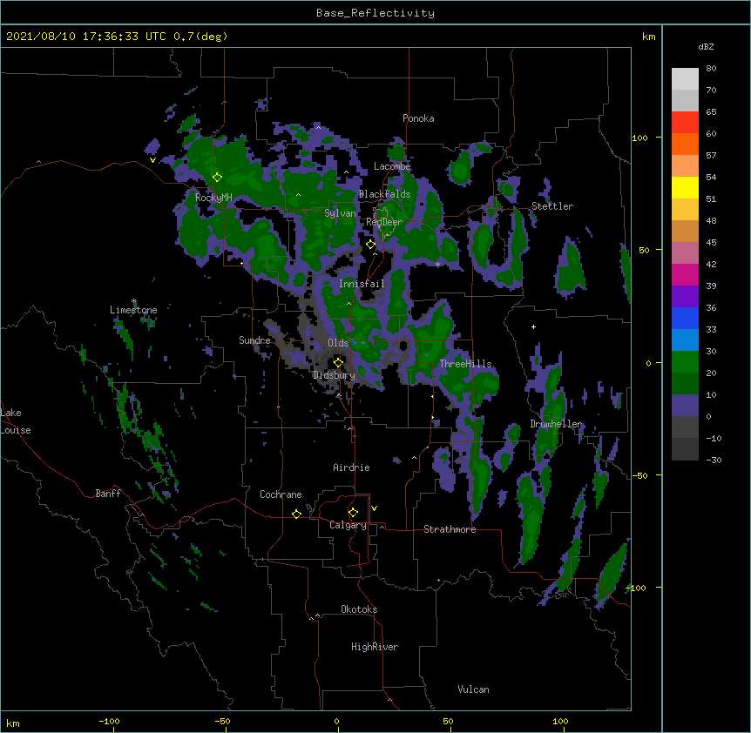Click the Banff label
The image size is (751, 733).
[108, 494]
